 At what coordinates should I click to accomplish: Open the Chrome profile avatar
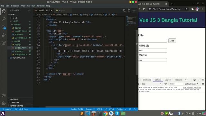197,9
